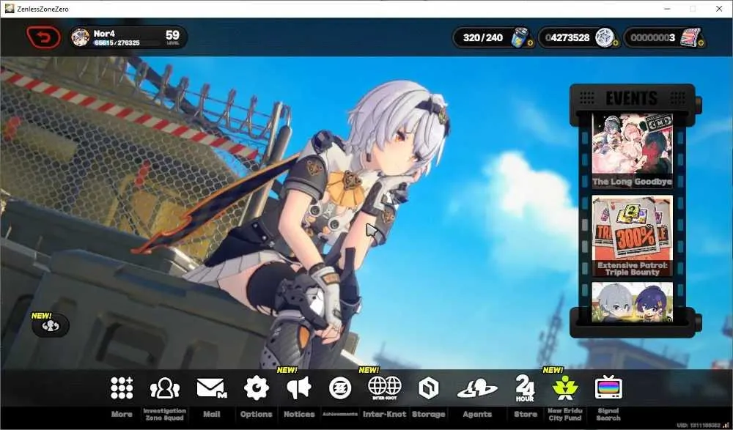Open the Options gear icon

256,388
